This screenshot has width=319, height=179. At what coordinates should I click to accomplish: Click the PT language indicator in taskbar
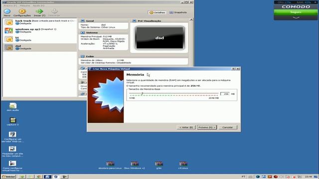[243, 177]
